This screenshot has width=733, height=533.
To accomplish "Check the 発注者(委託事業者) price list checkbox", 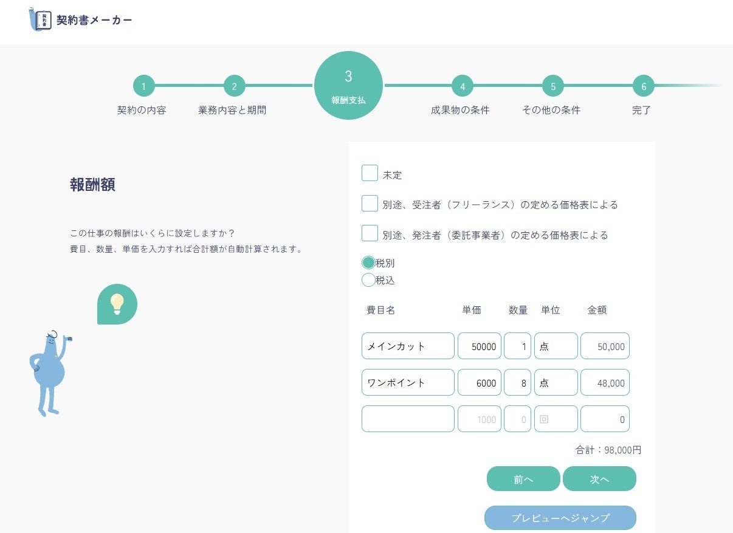I will (370, 233).
